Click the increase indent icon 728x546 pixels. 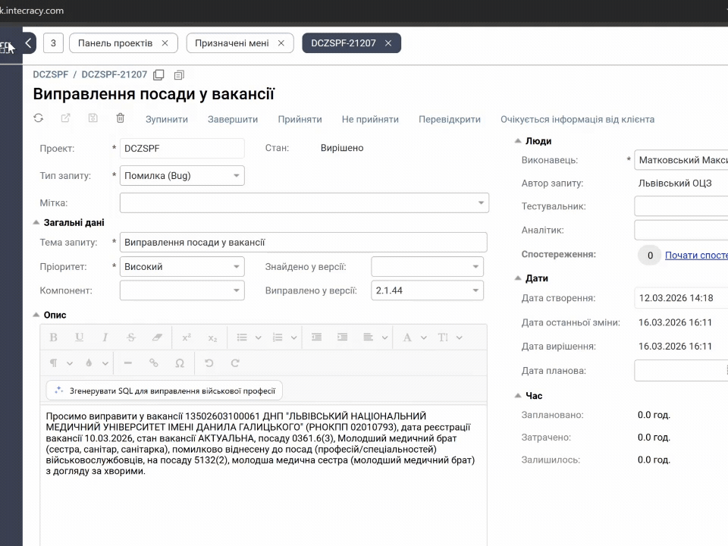(x=343, y=337)
